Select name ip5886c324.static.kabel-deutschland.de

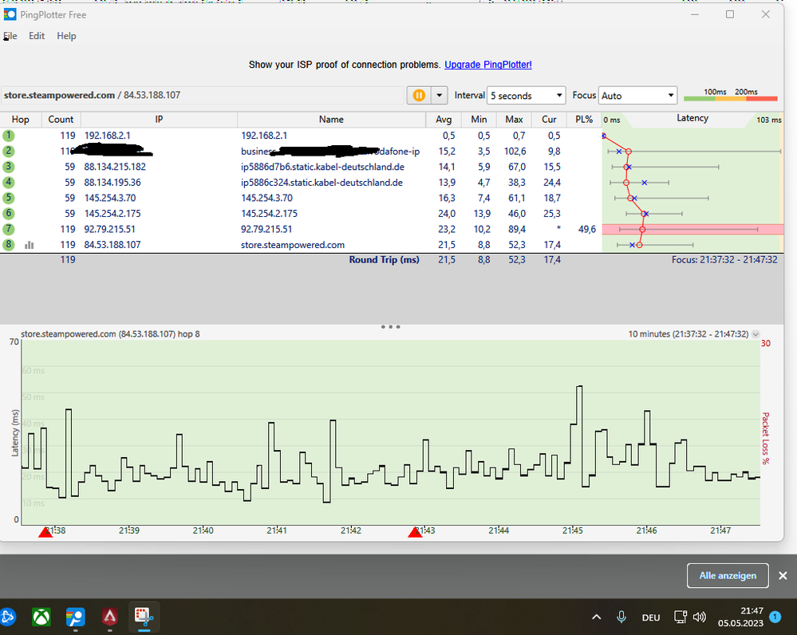(322, 182)
